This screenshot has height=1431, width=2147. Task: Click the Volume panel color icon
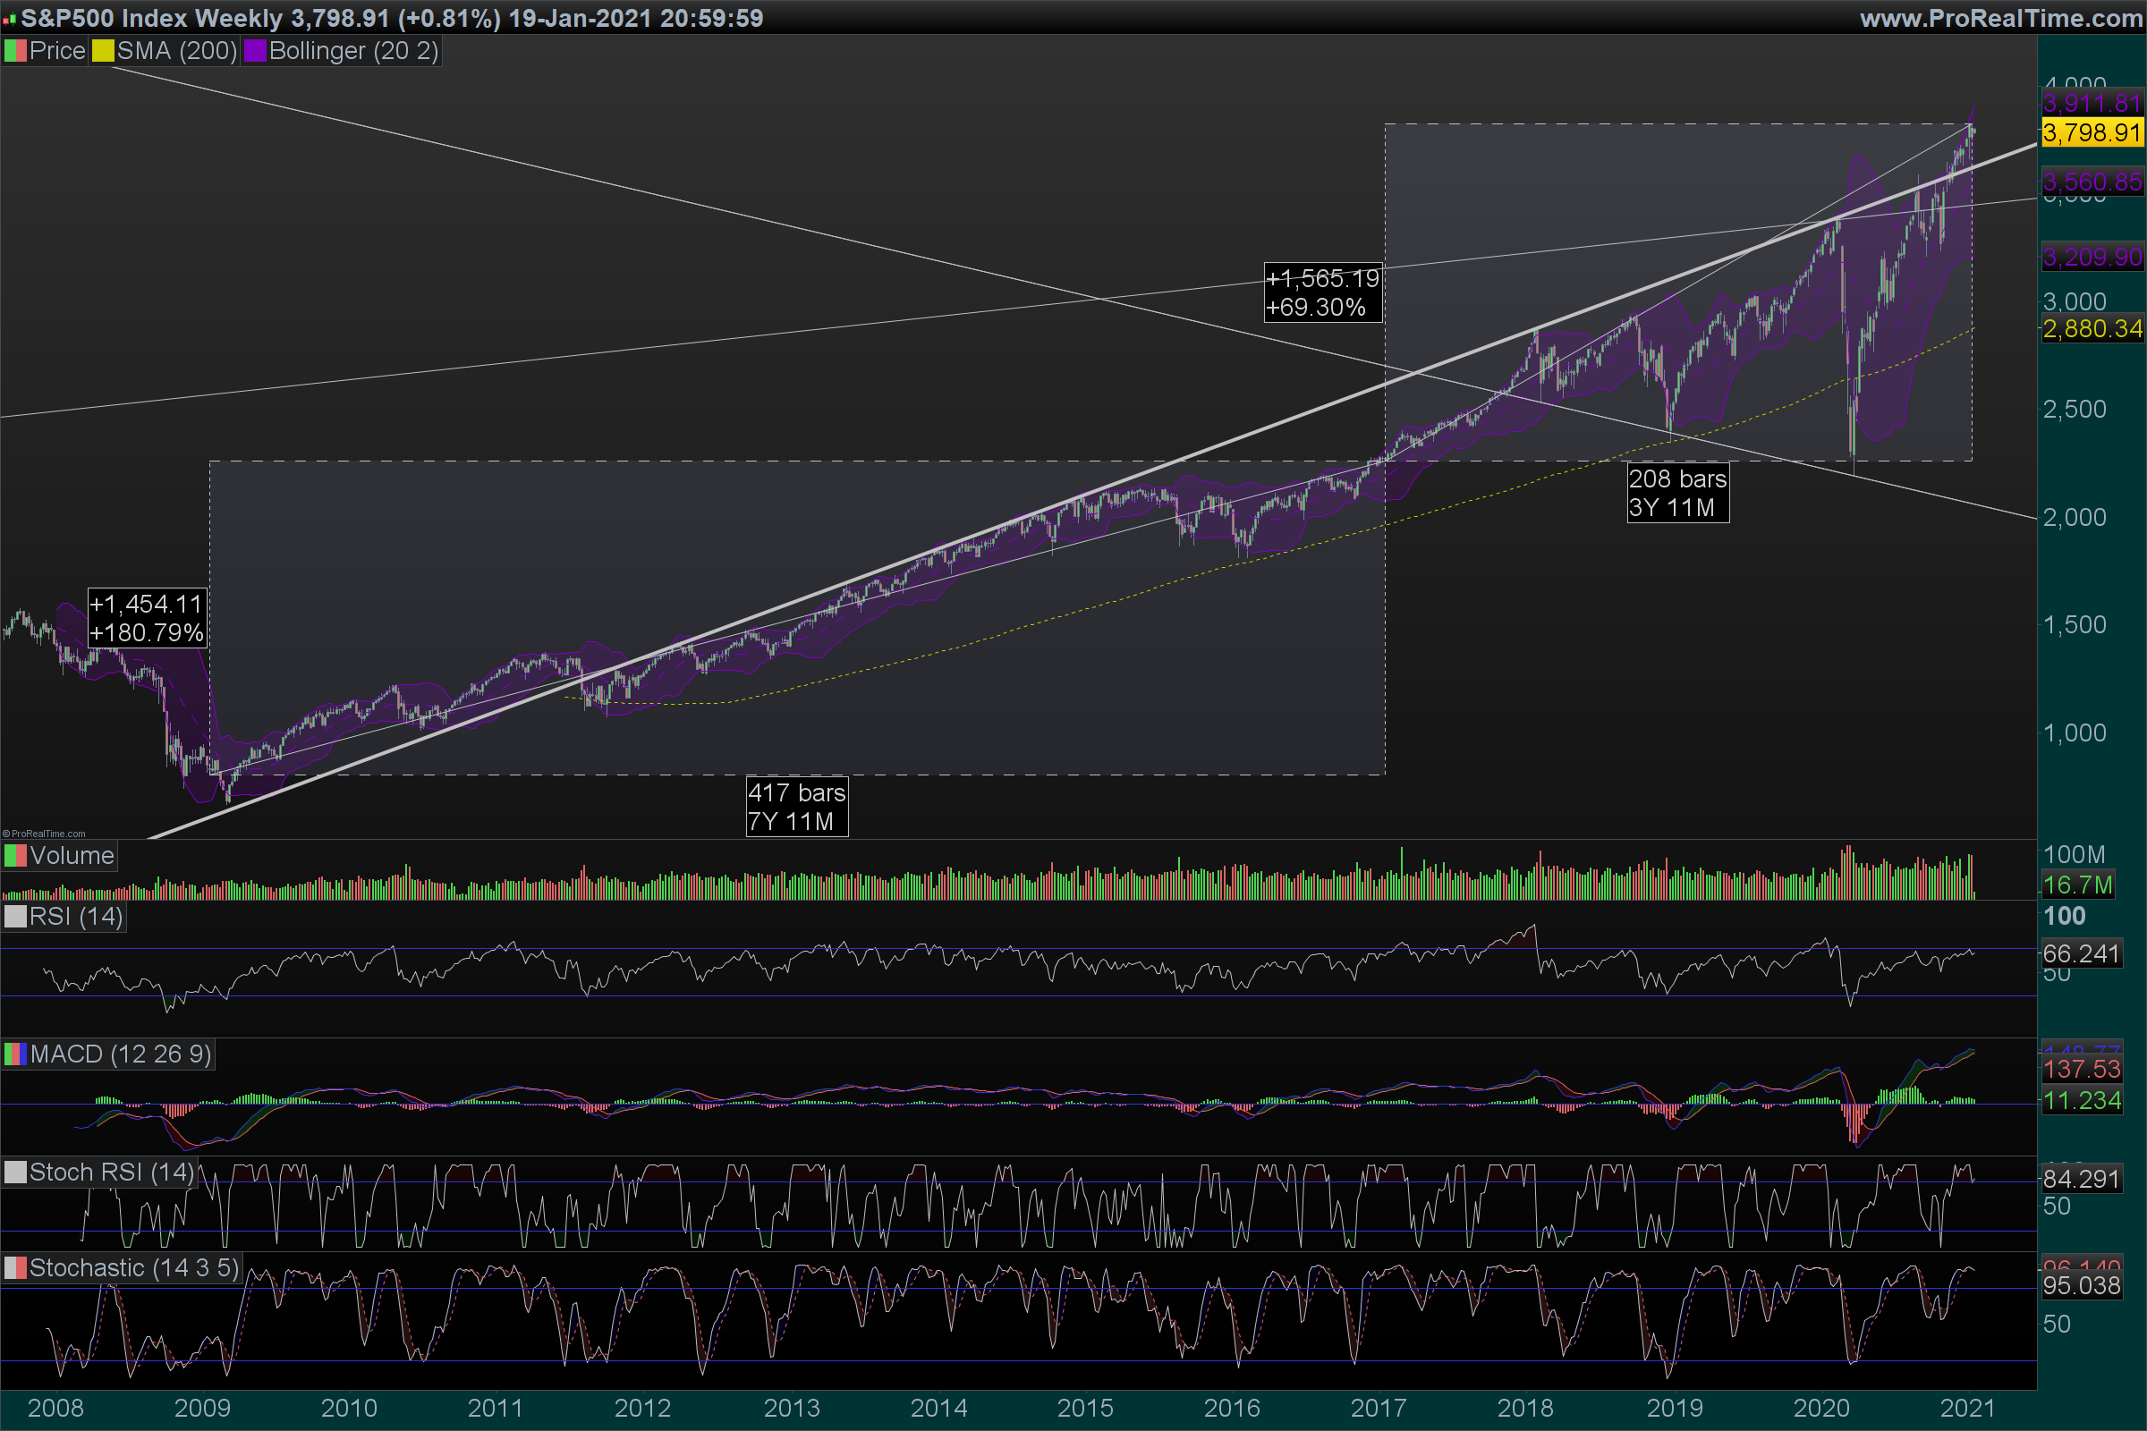coord(15,856)
